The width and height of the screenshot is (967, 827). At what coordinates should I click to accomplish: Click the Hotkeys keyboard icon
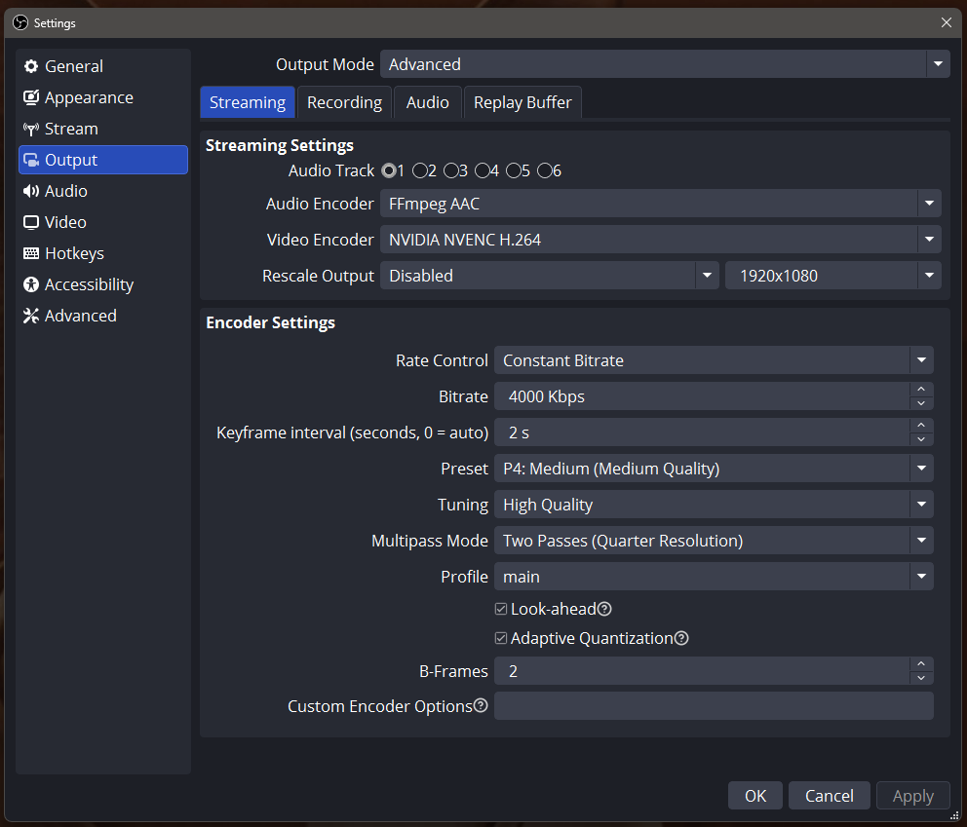coord(31,253)
